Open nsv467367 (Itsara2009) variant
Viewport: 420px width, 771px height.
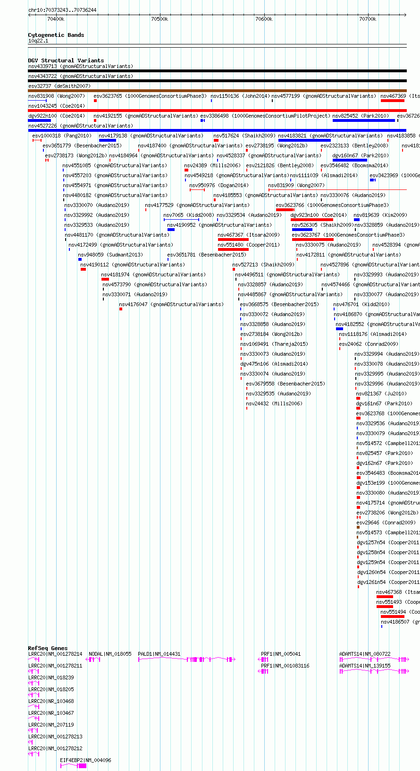pos(249,235)
